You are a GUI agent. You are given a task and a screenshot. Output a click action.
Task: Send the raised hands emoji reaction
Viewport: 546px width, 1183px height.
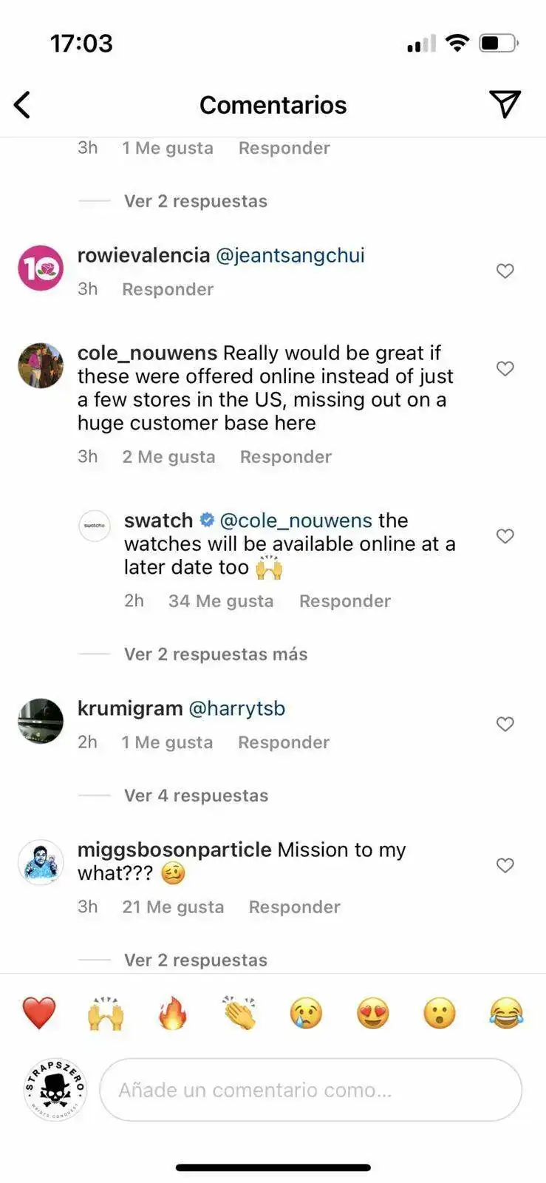[106, 1013]
